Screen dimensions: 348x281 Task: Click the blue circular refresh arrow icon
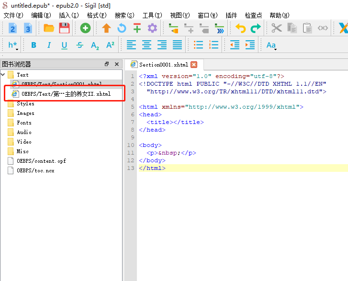122,28
